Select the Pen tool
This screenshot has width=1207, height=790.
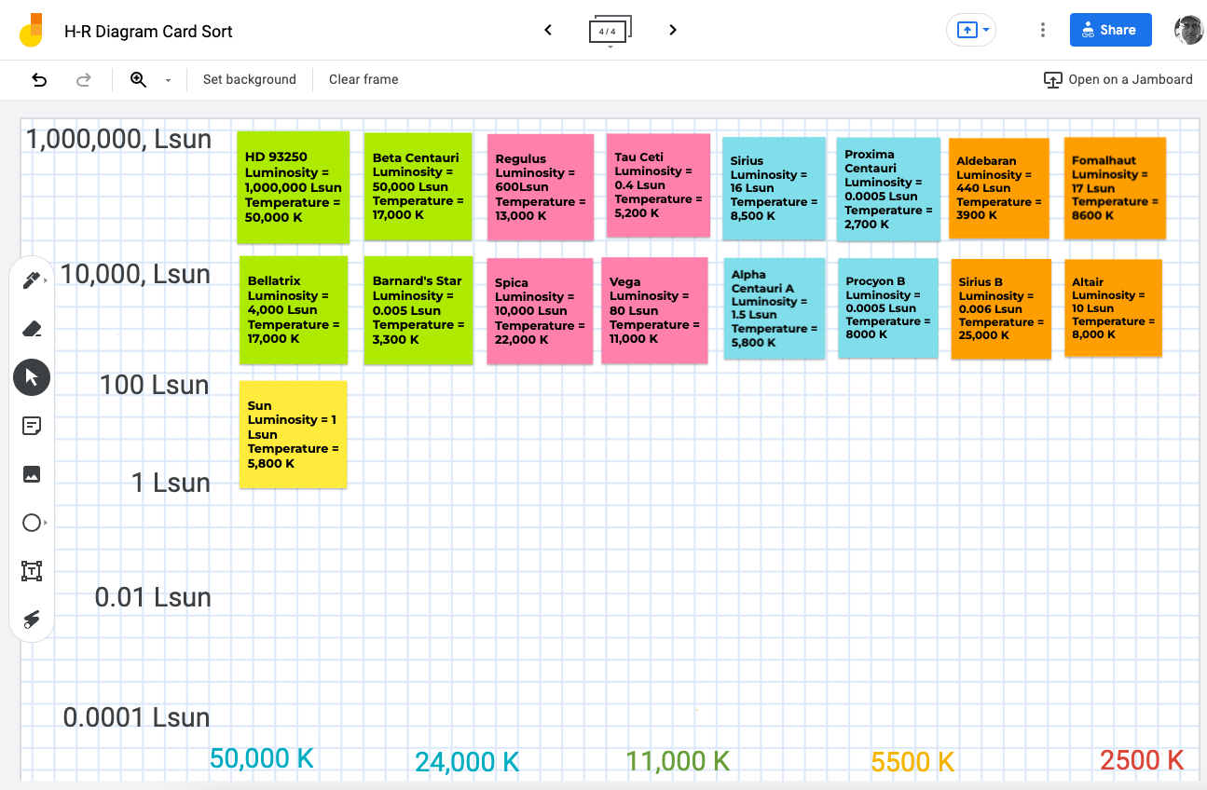(x=32, y=280)
